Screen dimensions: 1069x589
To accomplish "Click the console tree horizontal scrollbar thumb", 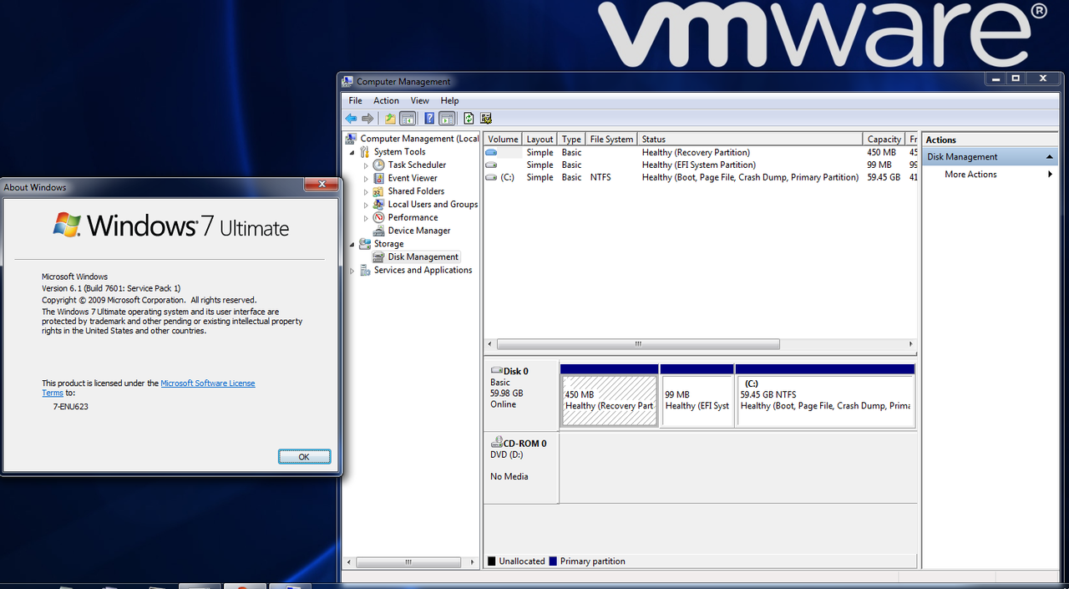I will click(x=408, y=562).
